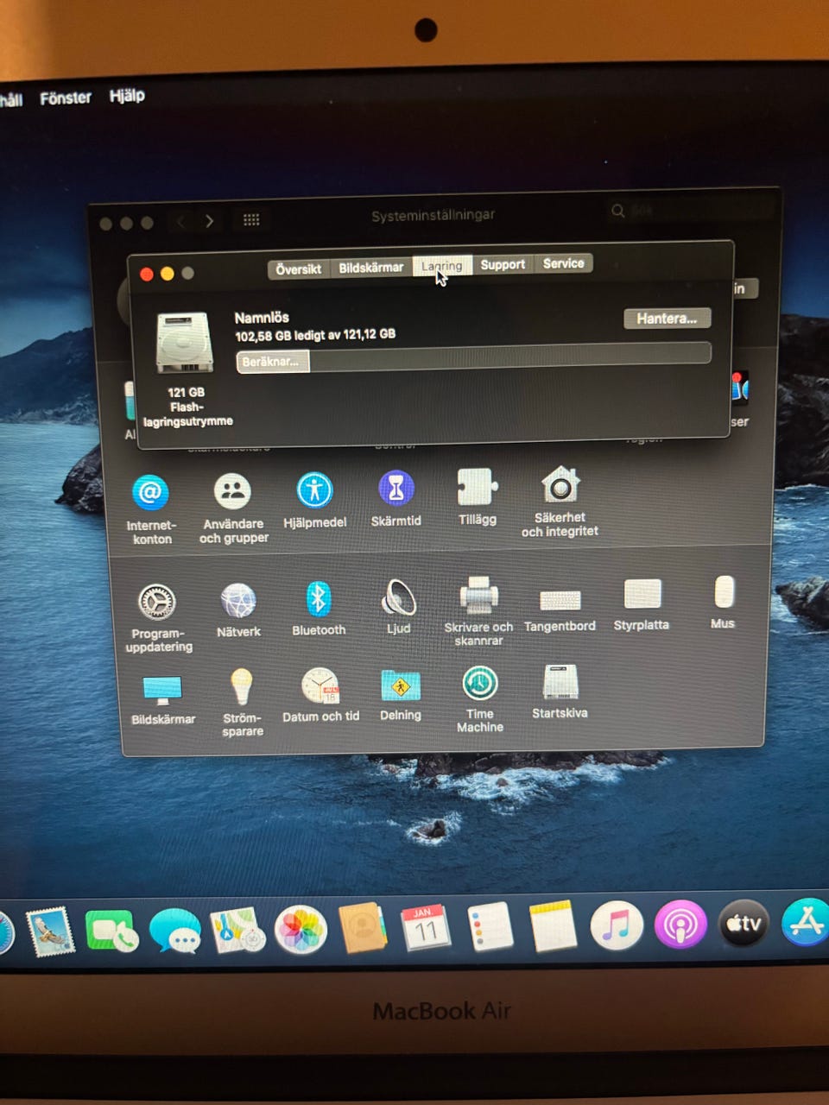Launch Photos from the Dock
The image size is (829, 1105).
click(x=300, y=929)
